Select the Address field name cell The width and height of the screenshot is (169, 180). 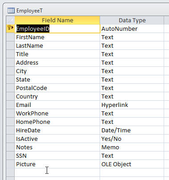coord(57,62)
